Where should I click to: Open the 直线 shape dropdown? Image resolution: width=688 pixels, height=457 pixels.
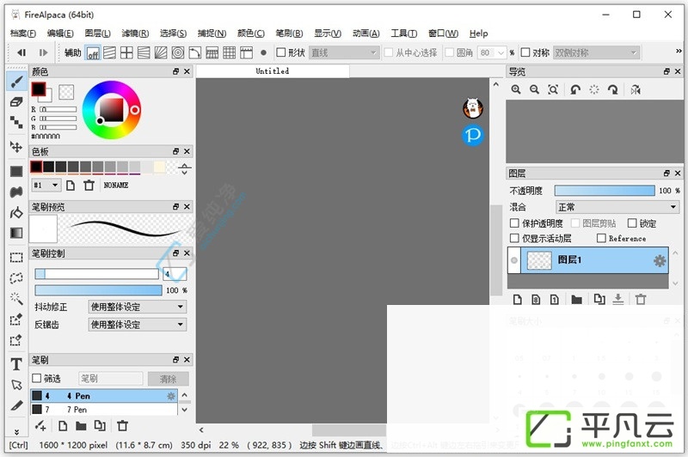[343, 52]
